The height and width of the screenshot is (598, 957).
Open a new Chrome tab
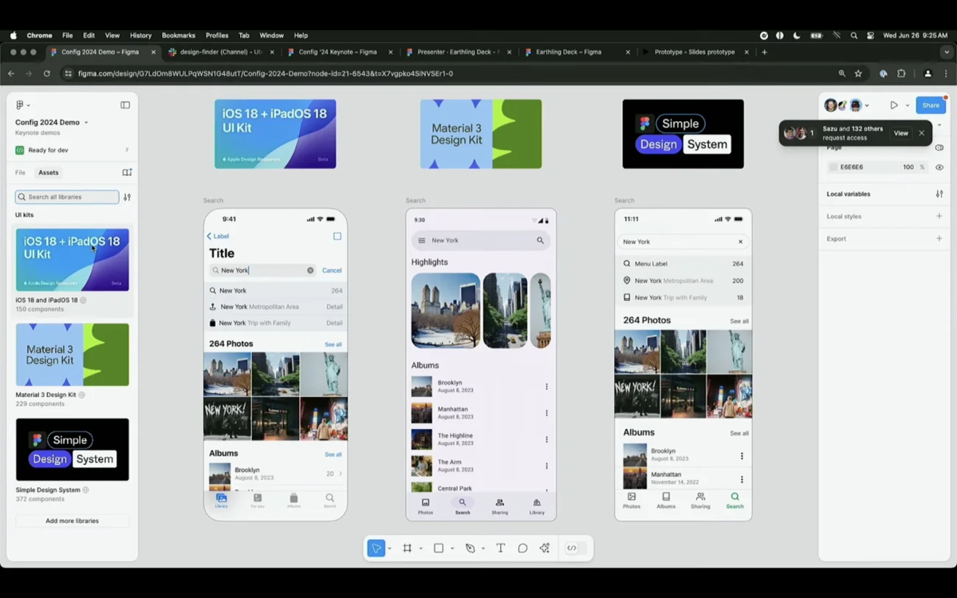[765, 52]
